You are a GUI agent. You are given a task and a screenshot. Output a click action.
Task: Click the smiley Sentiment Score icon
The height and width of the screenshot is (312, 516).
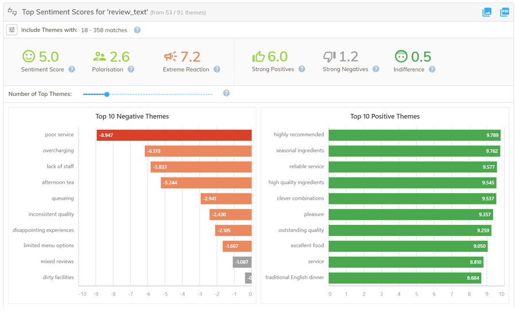29,56
